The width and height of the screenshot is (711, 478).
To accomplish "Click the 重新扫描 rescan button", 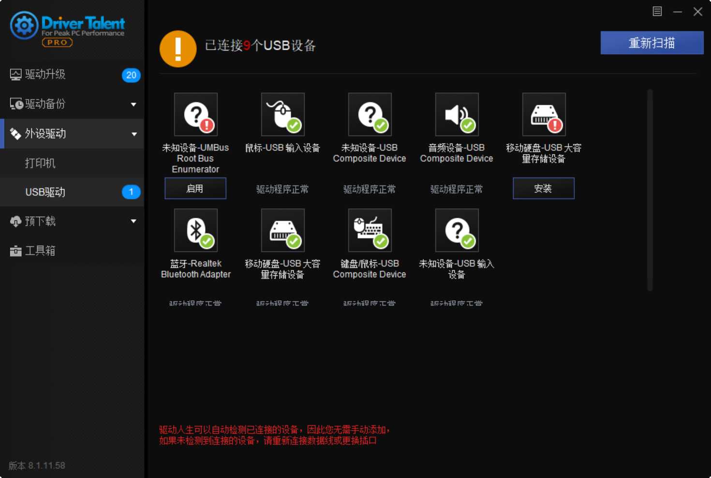I will (652, 43).
